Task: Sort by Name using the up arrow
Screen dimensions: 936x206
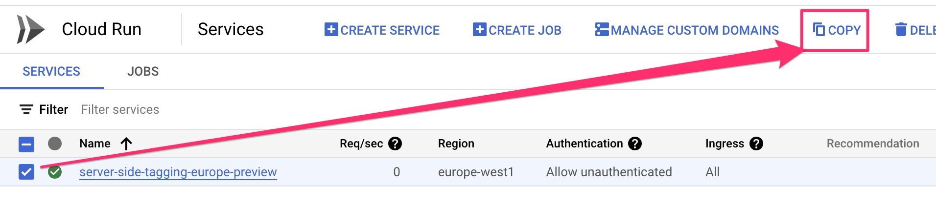Action: (x=126, y=144)
